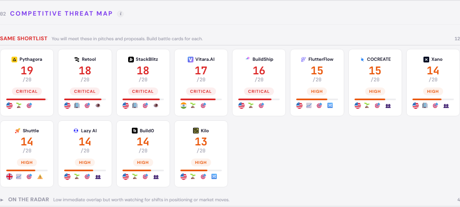Click the Competitive Threat Map title
460x207 pixels.
(x=61, y=14)
